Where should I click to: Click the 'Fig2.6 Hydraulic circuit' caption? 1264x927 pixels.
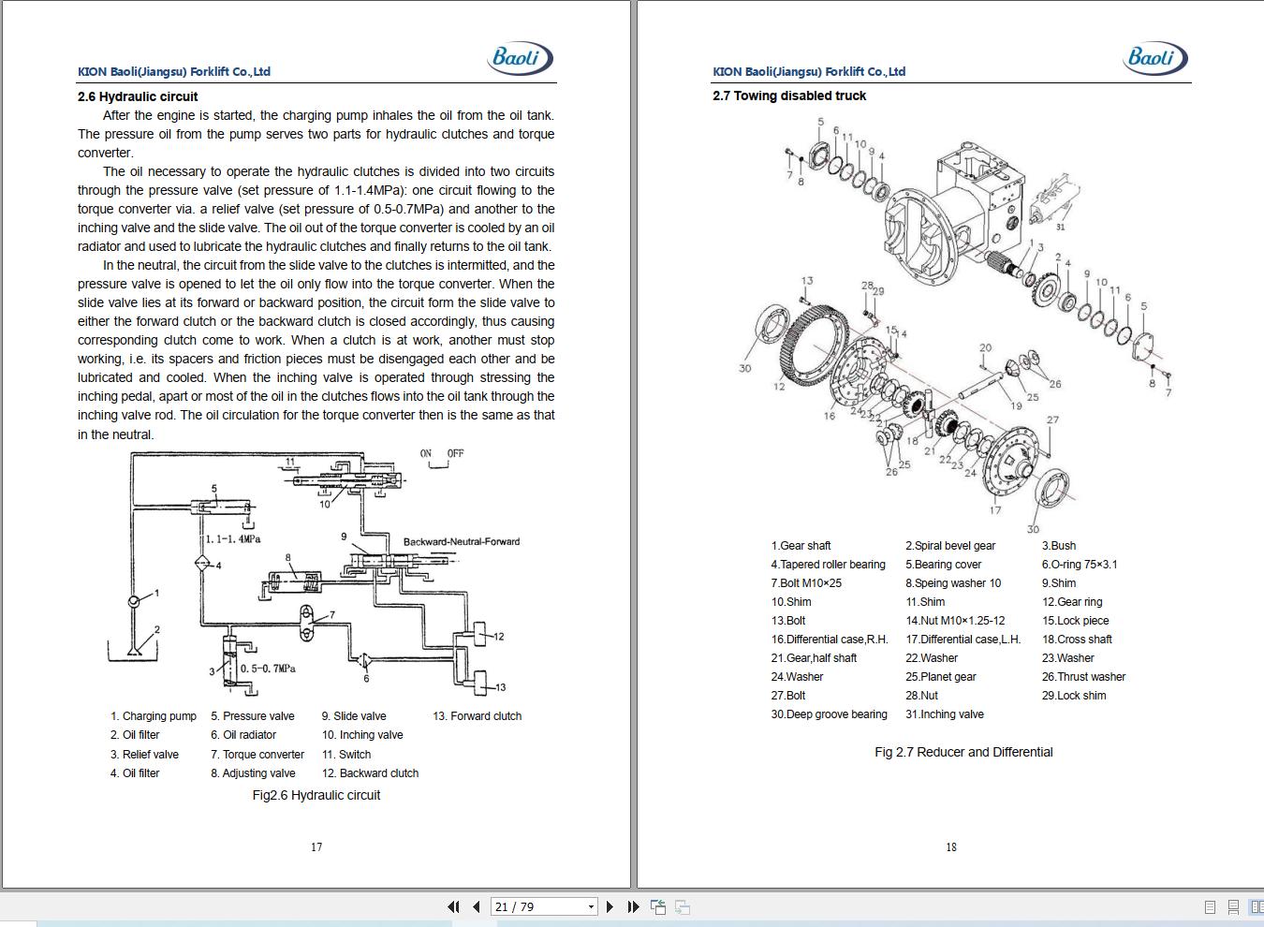(316, 795)
